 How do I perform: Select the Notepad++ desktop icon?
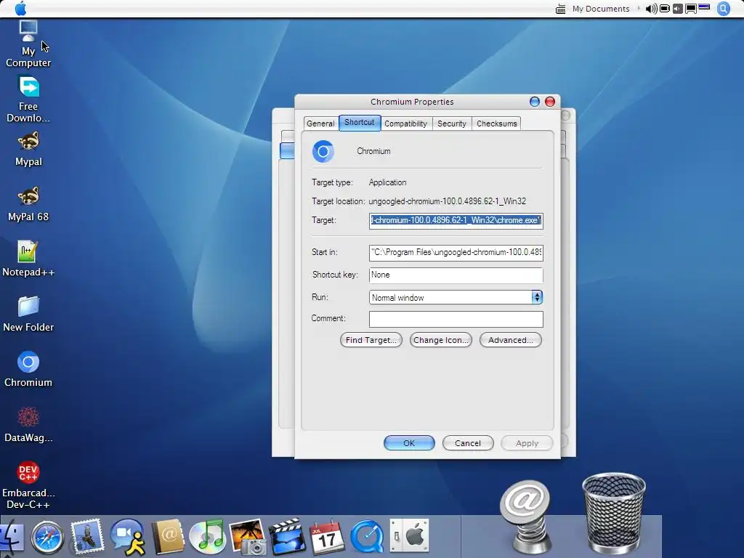(x=28, y=259)
